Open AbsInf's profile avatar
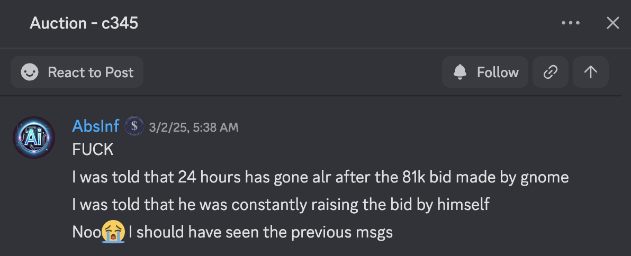Image resolution: width=631 pixels, height=256 pixels. point(33,138)
